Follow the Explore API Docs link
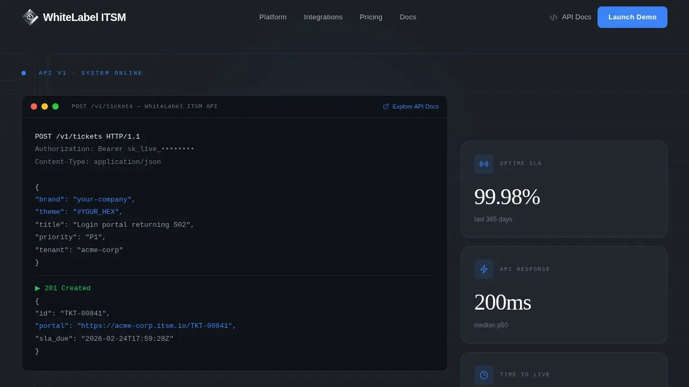This screenshot has height=387, width=689. (x=411, y=106)
